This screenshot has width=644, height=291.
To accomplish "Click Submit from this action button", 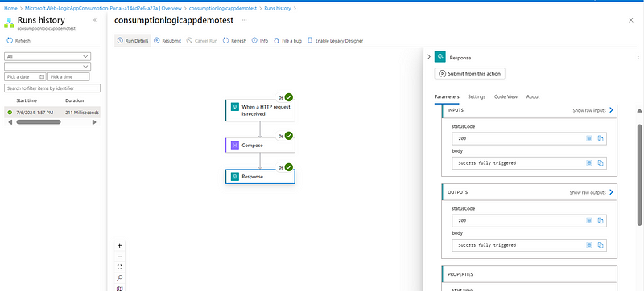I will [x=470, y=74].
